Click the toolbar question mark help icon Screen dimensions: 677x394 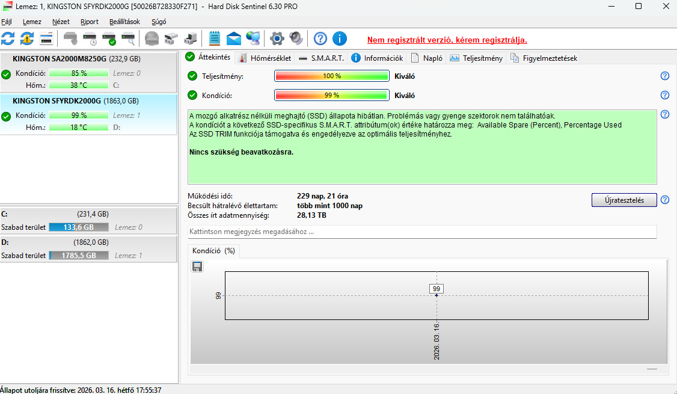(x=320, y=38)
